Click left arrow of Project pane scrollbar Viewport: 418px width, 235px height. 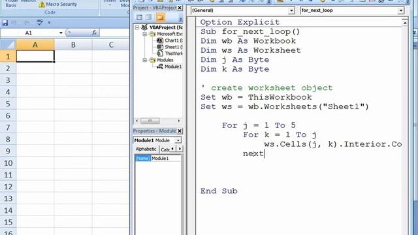[137, 121]
